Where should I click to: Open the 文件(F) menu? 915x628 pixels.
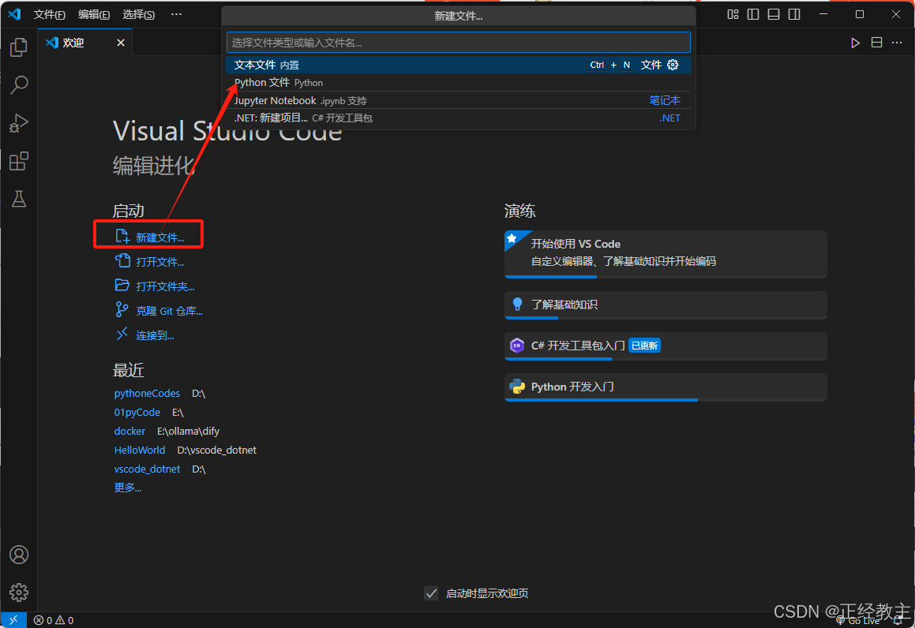(x=50, y=14)
